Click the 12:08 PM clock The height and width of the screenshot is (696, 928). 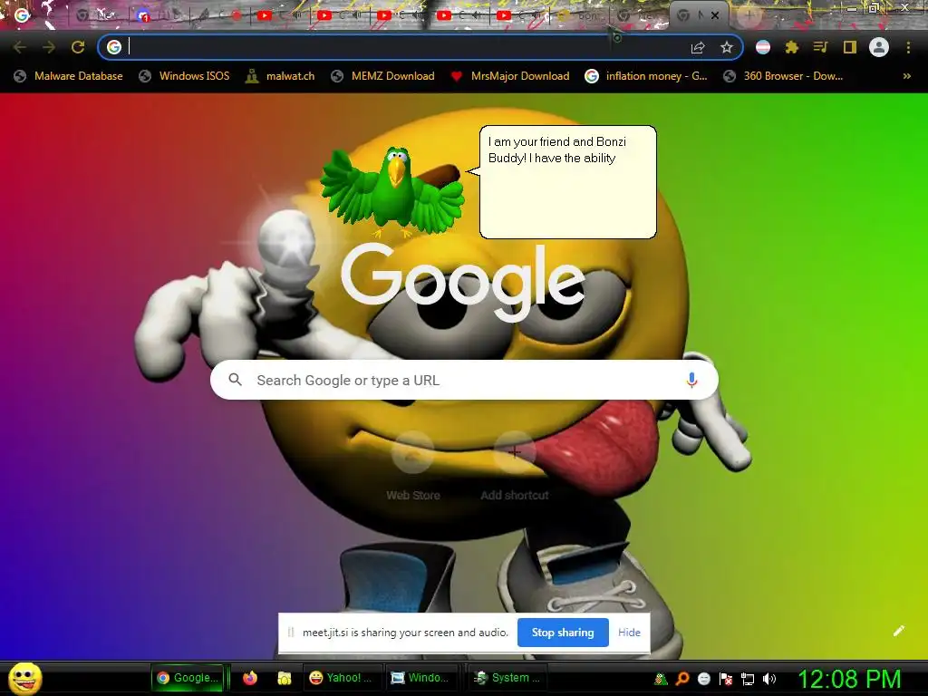point(850,678)
